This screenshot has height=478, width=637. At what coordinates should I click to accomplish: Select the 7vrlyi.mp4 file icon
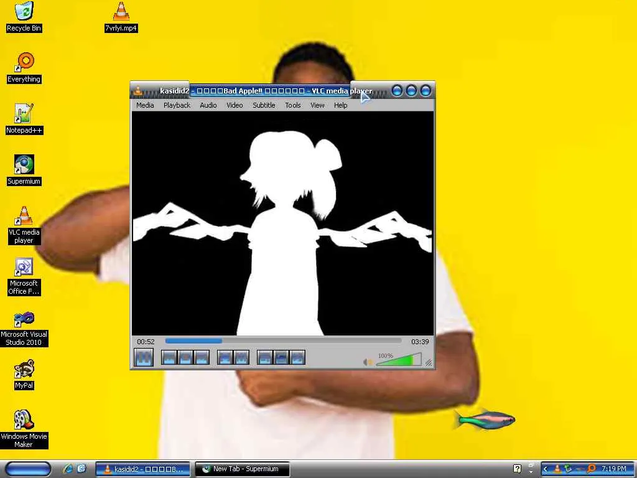(x=121, y=17)
